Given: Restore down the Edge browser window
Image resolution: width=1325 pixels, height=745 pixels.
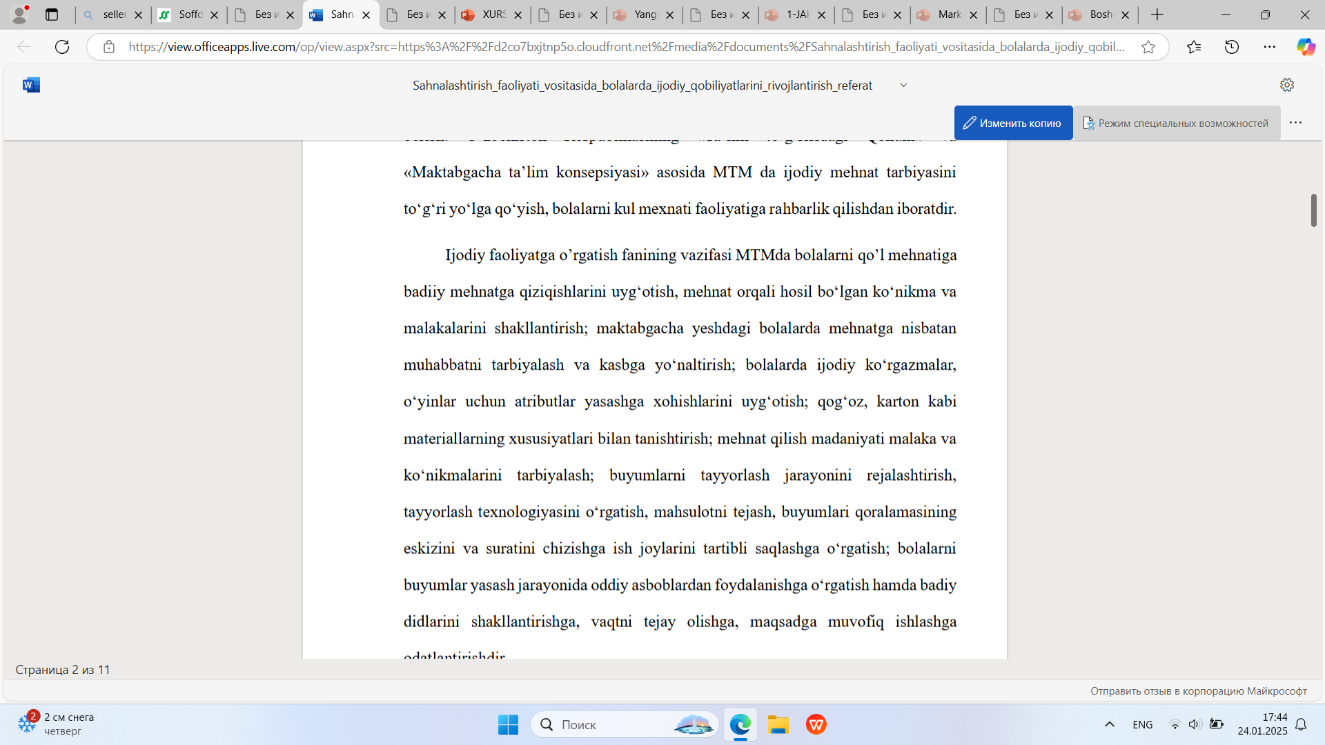Looking at the screenshot, I should tap(1265, 14).
